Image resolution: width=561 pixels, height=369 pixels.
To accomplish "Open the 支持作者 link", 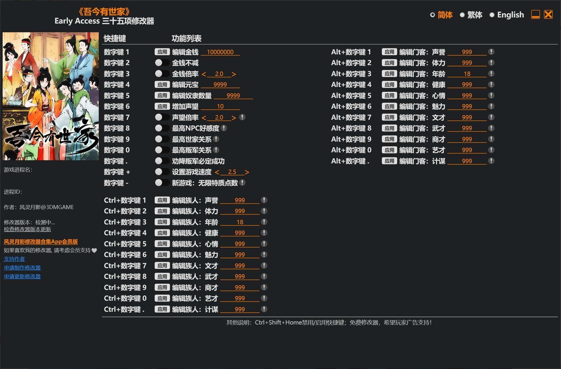I will 14,259.
